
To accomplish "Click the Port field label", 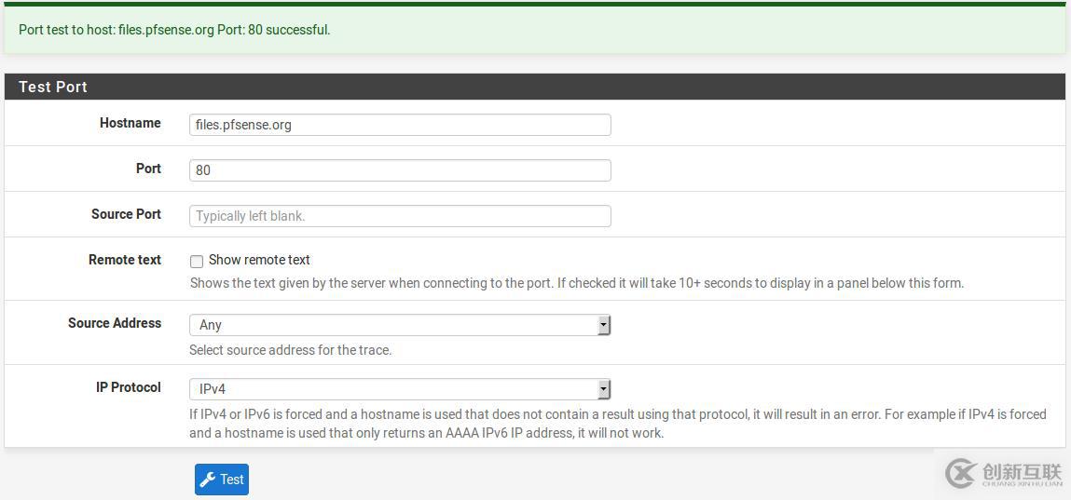I will [x=148, y=169].
